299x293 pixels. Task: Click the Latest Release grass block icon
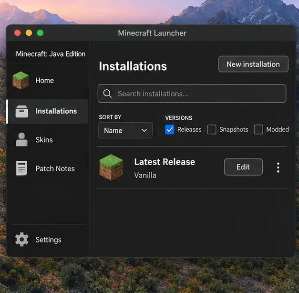click(x=111, y=167)
